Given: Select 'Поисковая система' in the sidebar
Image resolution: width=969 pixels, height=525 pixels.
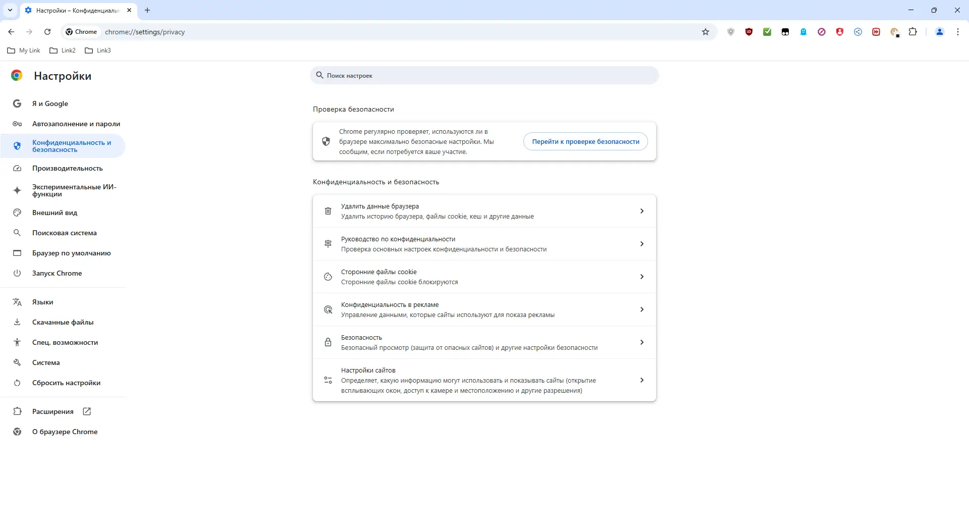Looking at the screenshot, I should click(64, 233).
